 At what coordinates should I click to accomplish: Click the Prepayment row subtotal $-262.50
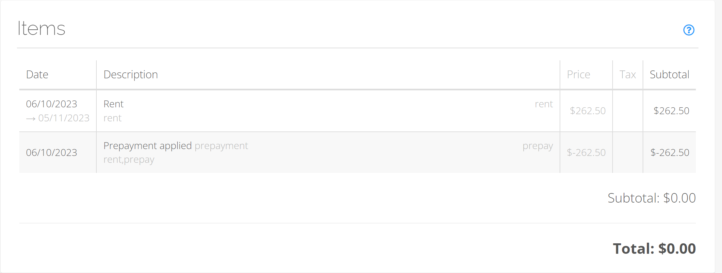[x=670, y=153]
